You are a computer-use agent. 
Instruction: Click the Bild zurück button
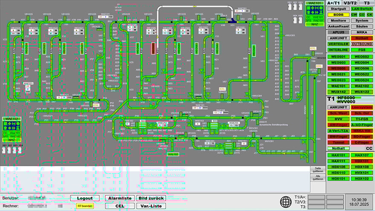(x=150, y=198)
